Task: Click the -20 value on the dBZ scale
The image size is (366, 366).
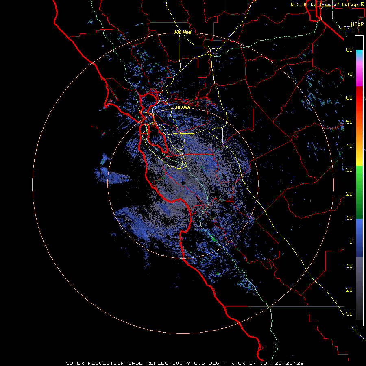Action: pos(348,290)
